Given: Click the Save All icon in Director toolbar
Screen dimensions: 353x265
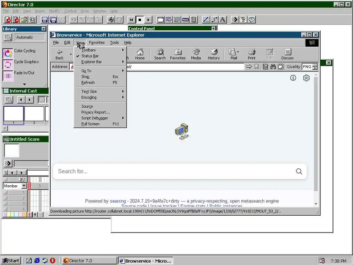Looking at the screenshot, I should 53,20.
